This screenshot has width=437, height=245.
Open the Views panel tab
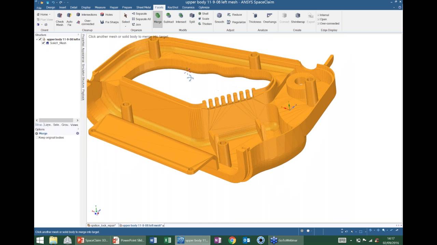click(74, 125)
